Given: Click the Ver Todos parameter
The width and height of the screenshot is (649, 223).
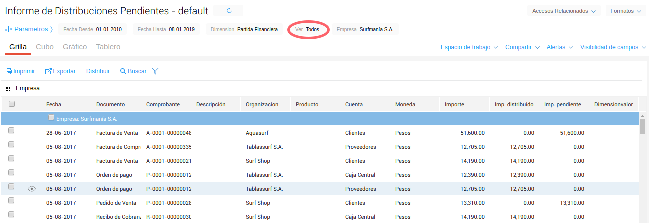Looking at the screenshot, I should [x=307, y=29].
